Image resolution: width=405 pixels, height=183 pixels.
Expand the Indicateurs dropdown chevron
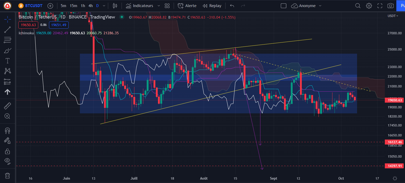pos(158,5)
